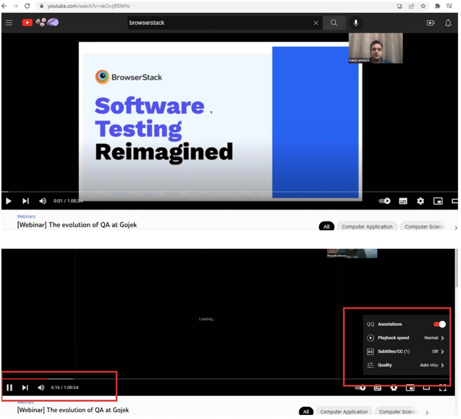The width and height of the screenshot is (461, 419).
Task: Click the voice search microphone icon
Action: point(356,23)
